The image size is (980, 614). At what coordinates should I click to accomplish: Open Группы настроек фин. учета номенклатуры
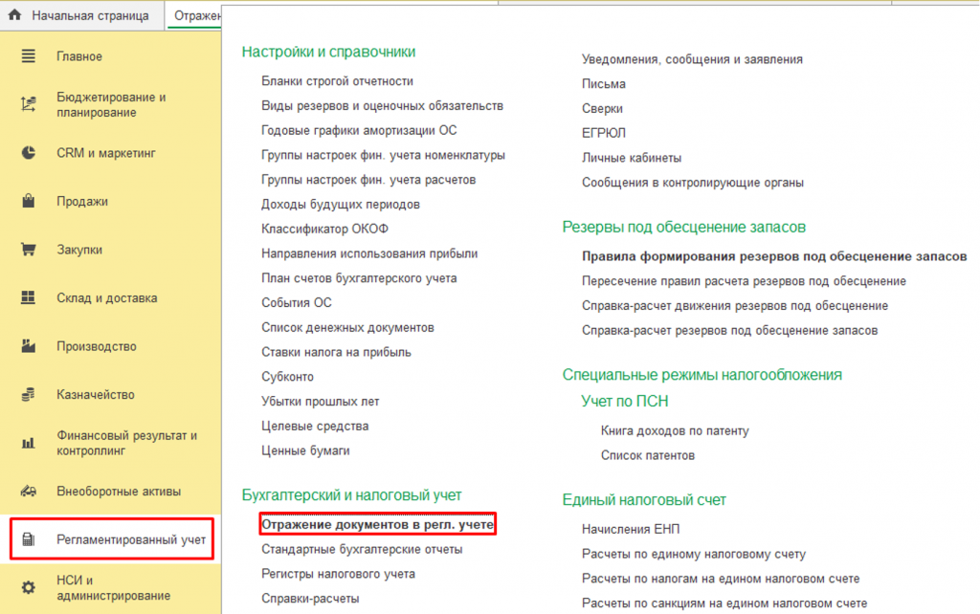pyautogui.click(x=383, y=155)
